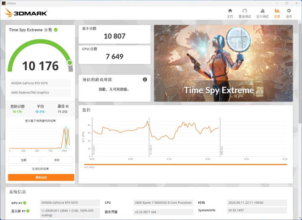This screenshot has width=302, height=220.
Task: Click the 3DMark app icon in title bar
Action: tap(3, 3)
